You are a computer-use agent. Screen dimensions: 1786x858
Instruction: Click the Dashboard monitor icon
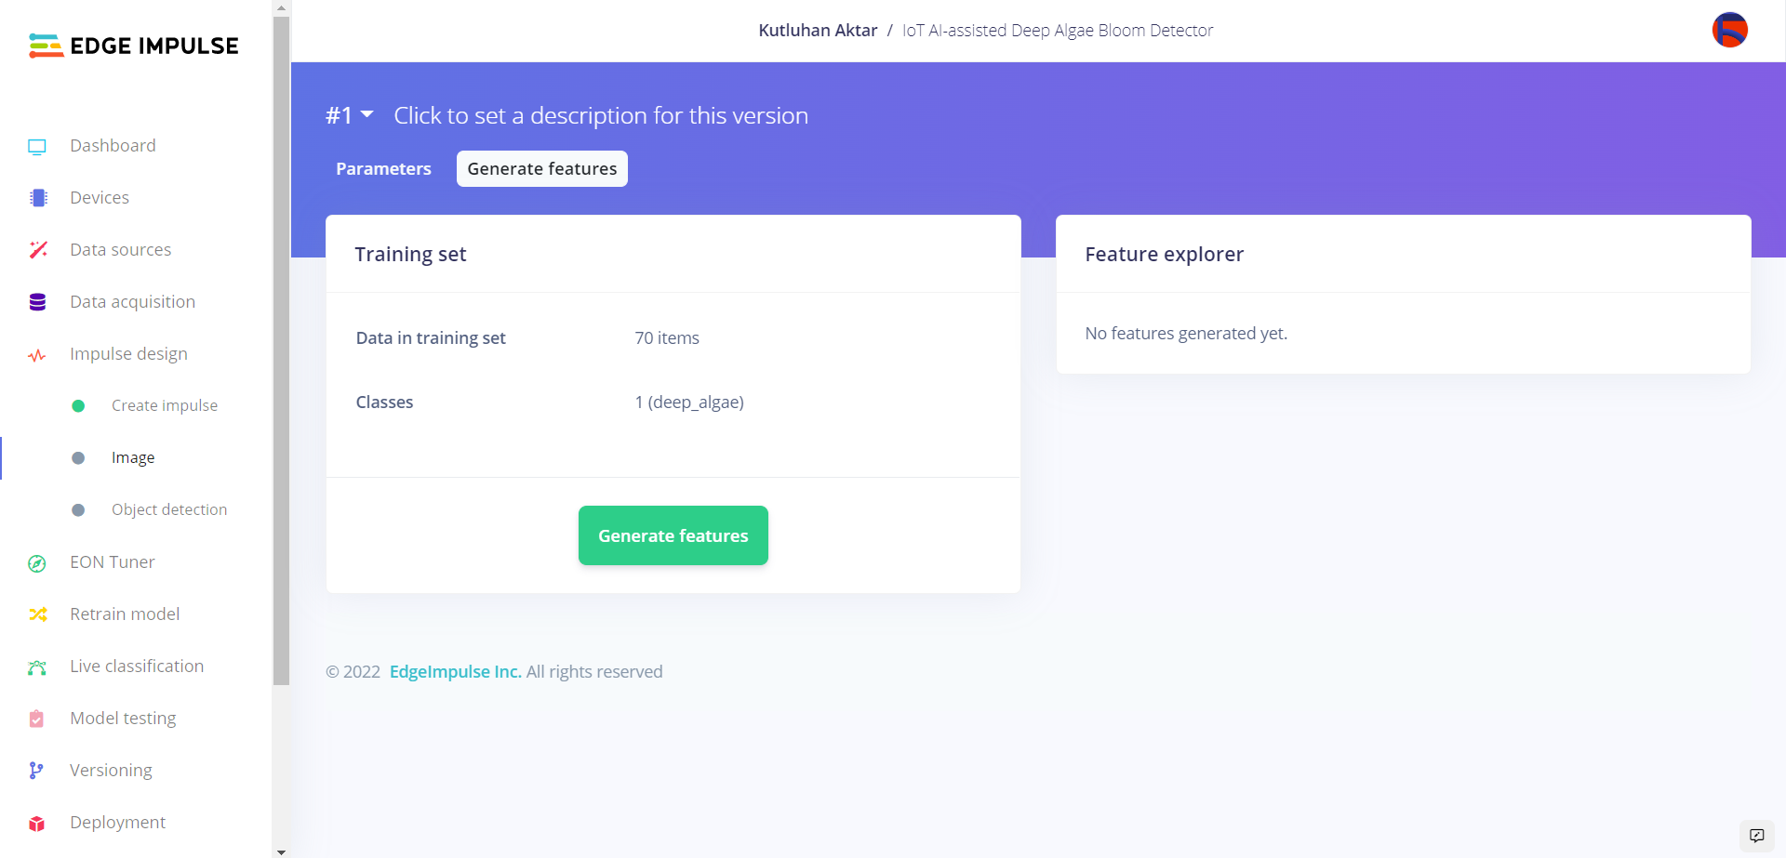coord(37,146)
